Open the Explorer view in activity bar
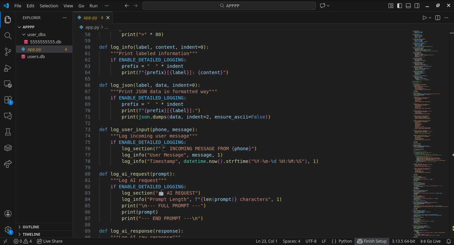The image size is (454, 245). tap(8, 19)
